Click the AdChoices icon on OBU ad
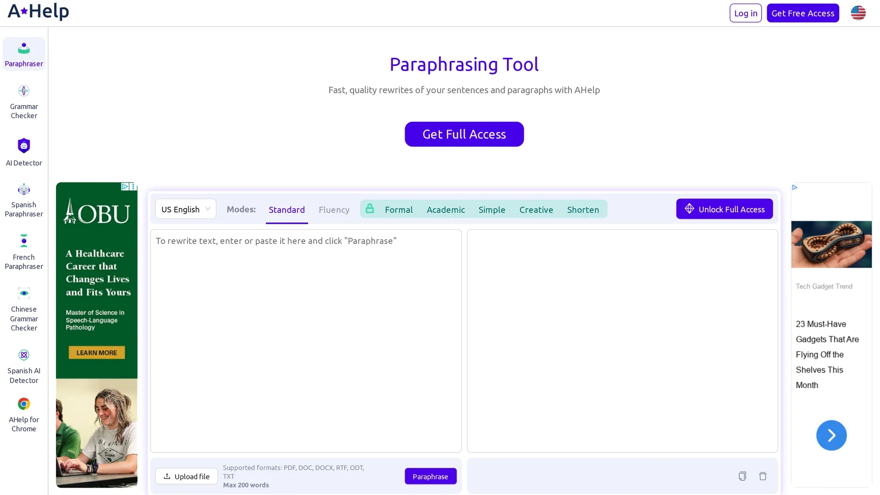This screenshot has width=880, height=495. 125,187
